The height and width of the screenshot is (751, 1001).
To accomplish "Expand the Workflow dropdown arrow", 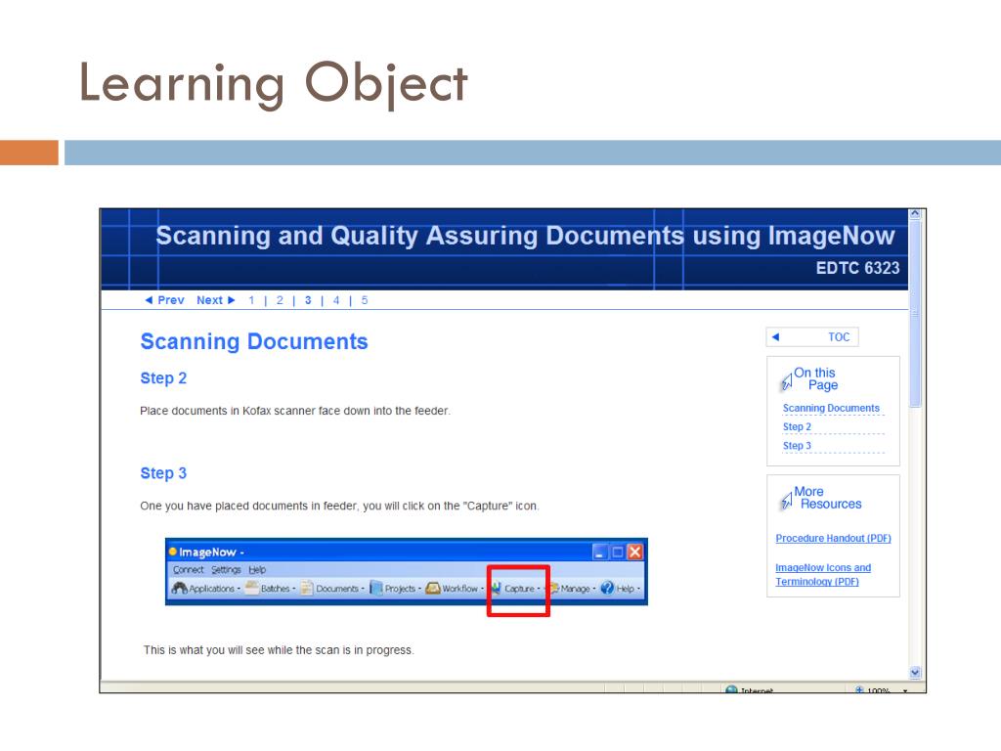I will (482, 589).
